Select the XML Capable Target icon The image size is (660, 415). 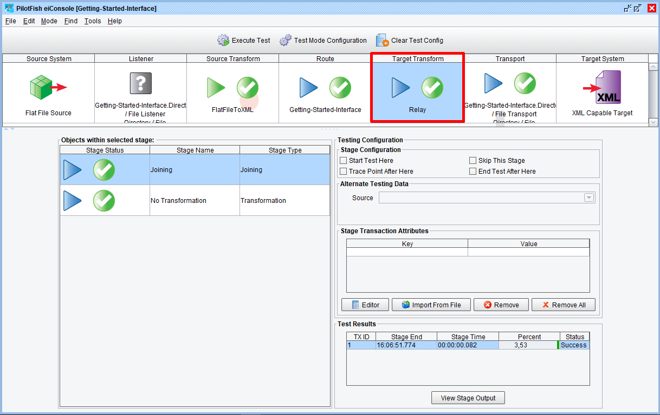coord(602,88)
